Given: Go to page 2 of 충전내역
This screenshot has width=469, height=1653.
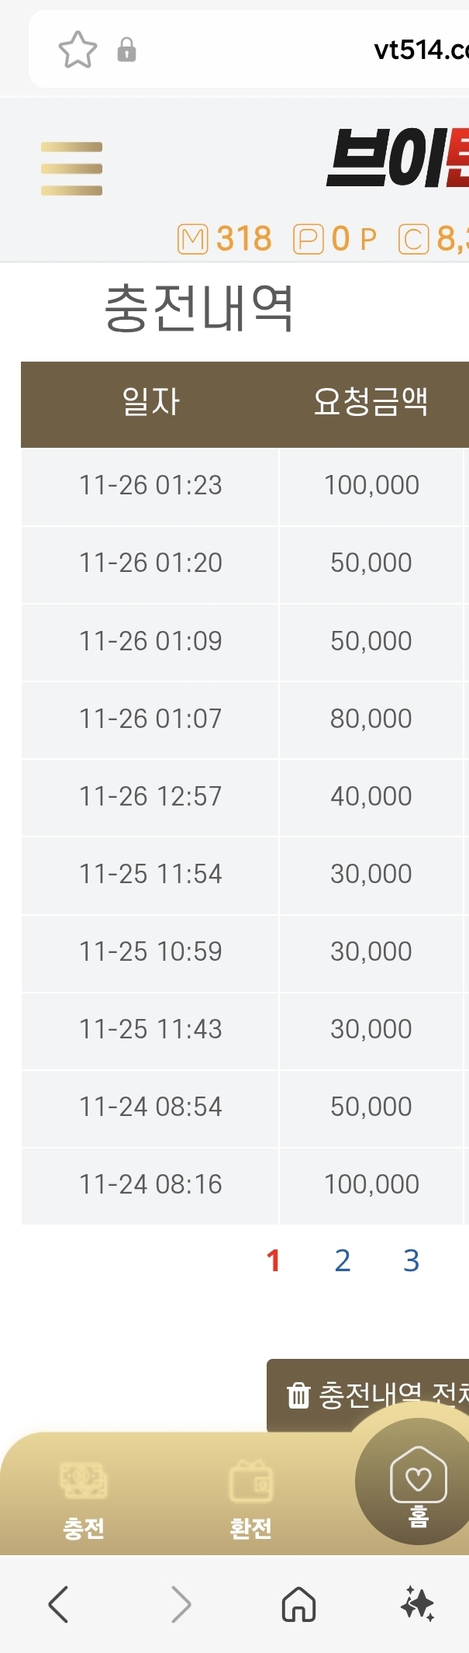Looking at the screenshot, I should click(x=343, y=1260).
